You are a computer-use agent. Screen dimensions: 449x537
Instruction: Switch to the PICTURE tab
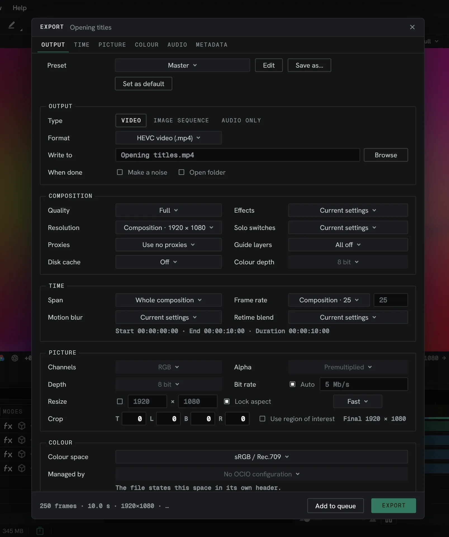112,45
